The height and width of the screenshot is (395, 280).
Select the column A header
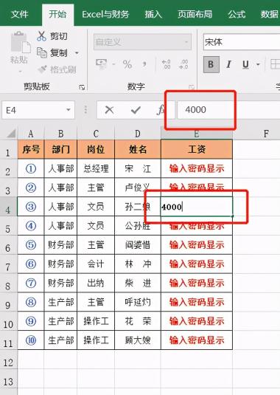tap(31, 134)
